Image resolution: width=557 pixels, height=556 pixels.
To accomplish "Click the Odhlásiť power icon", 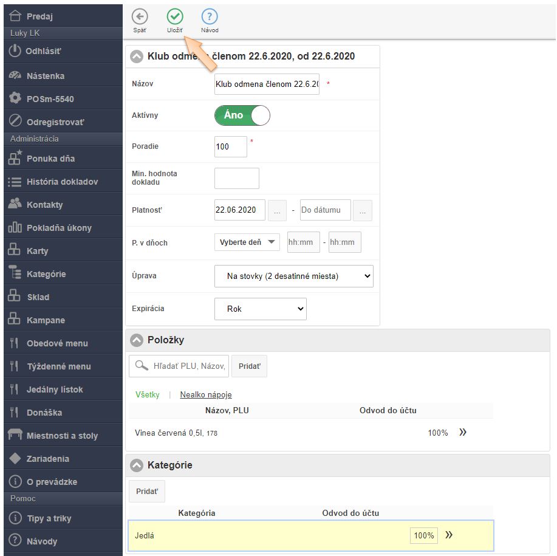I will 15,52.
